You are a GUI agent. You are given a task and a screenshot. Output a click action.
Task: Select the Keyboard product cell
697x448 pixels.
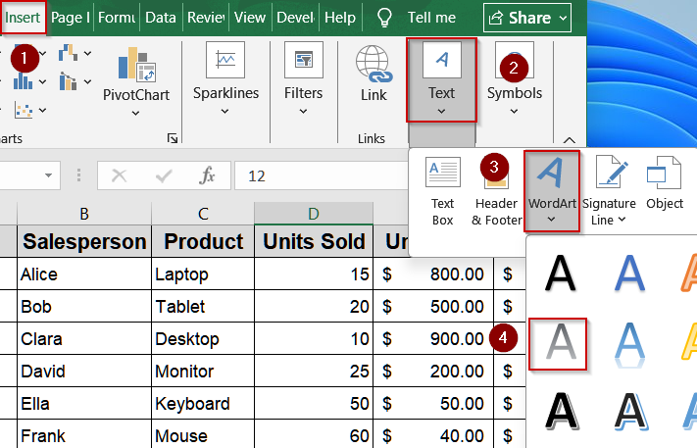point(203,404)
